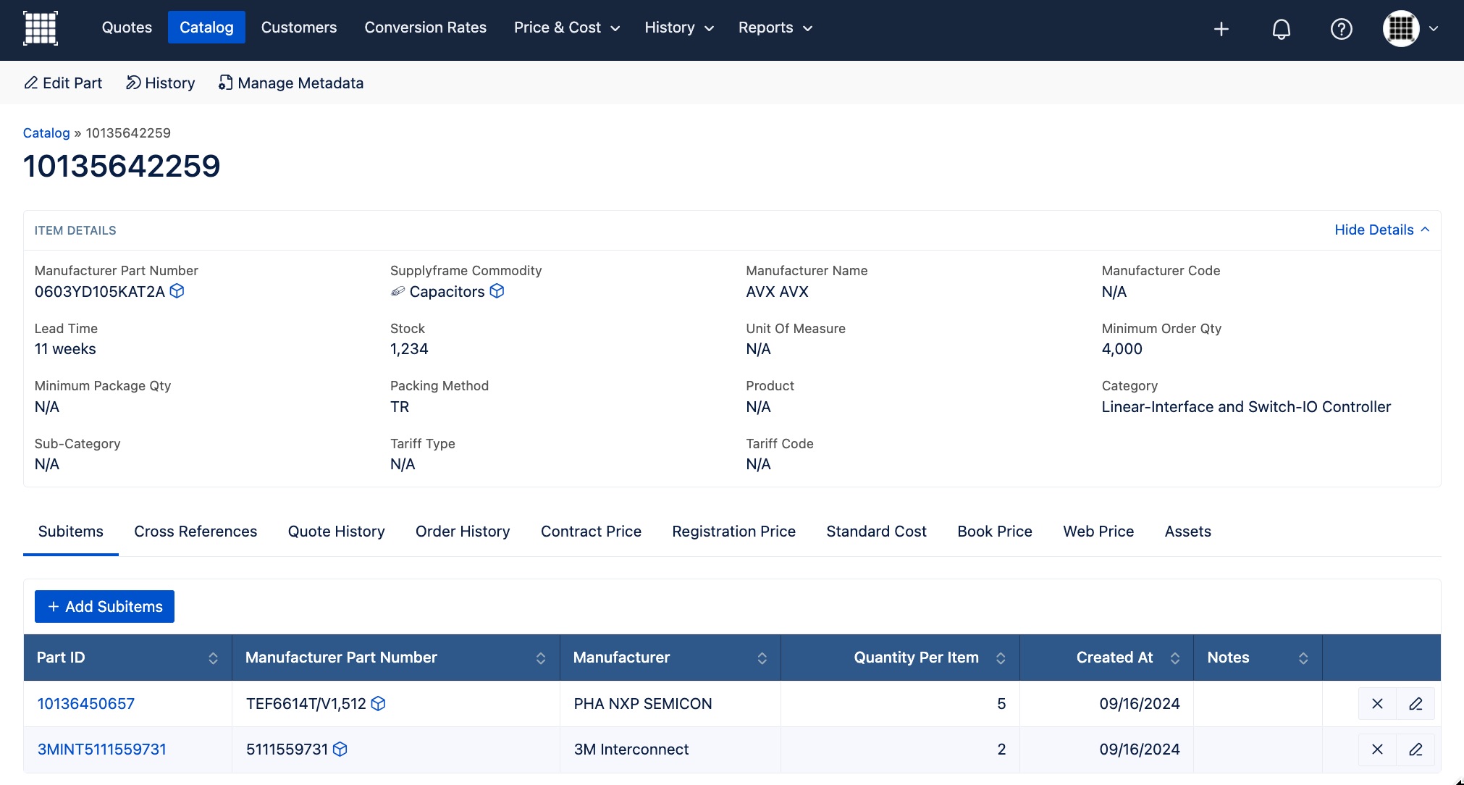1464x785 pixels.
Task: Switch to Cross References tab
Action: [195, 532]
